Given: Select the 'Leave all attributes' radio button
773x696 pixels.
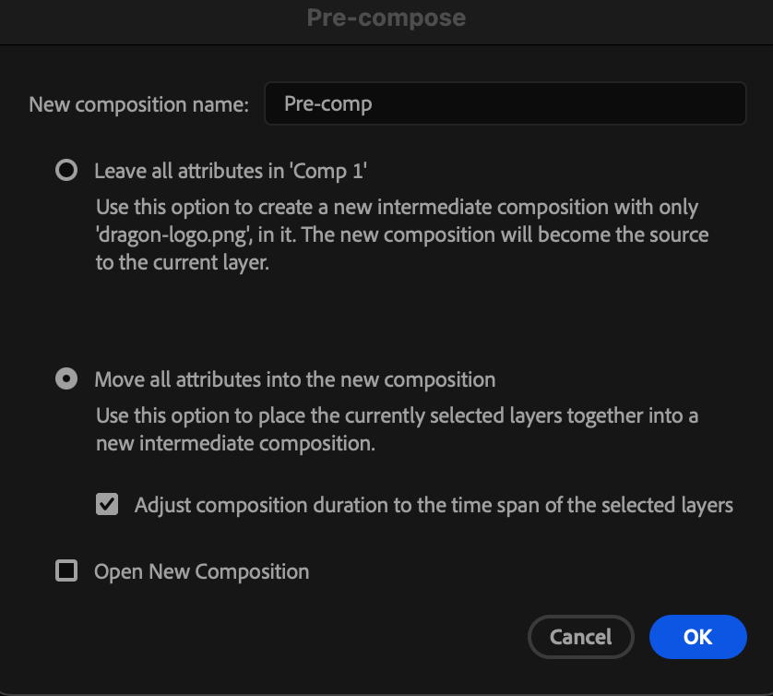Looking at the screenshot, I should (66, 170).
